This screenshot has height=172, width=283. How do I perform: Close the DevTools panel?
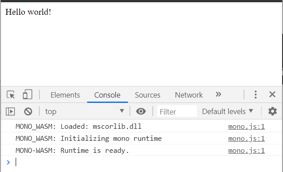272,94
